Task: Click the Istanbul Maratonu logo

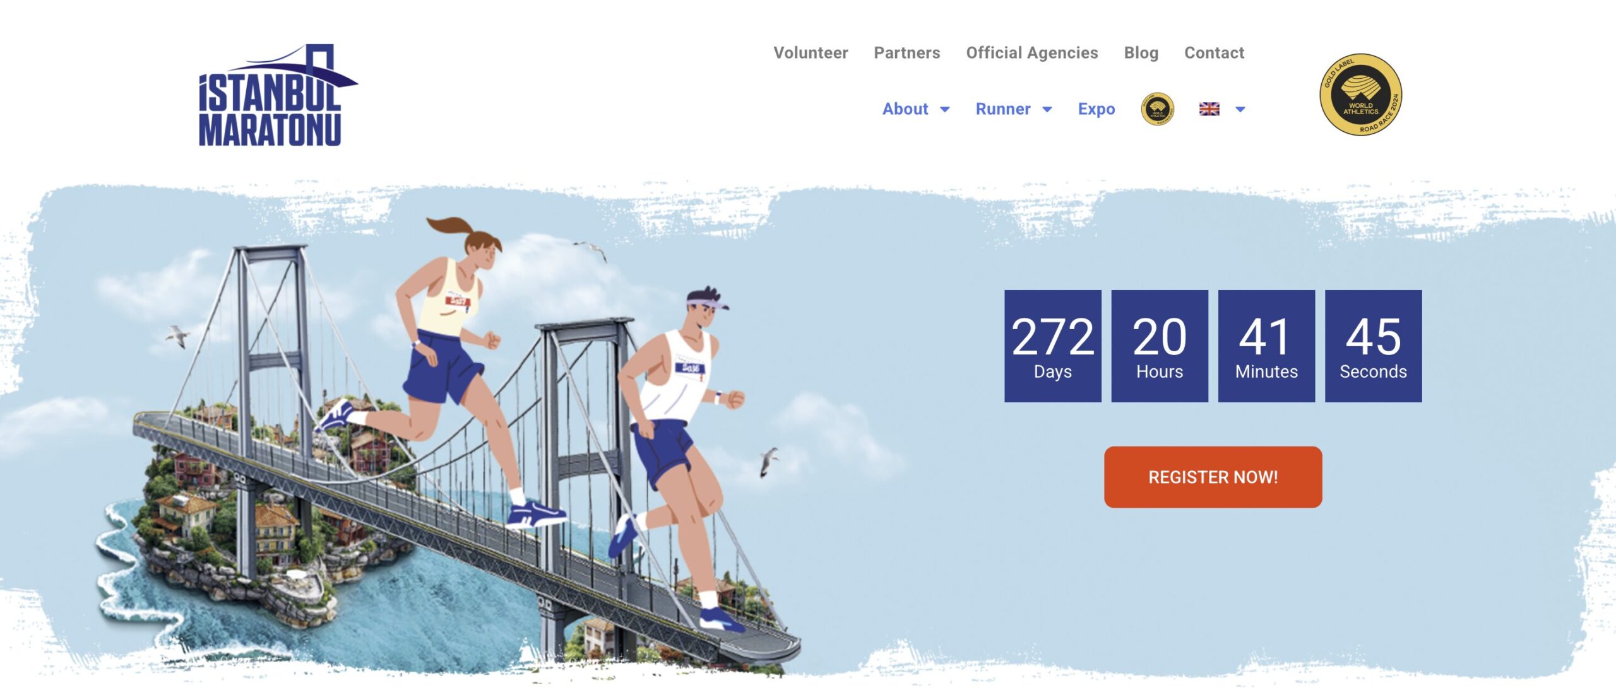Action: tap(278, 95)
